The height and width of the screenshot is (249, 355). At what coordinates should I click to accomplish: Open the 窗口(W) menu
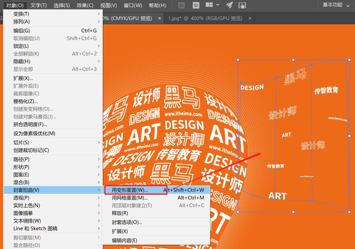point(133,5)
